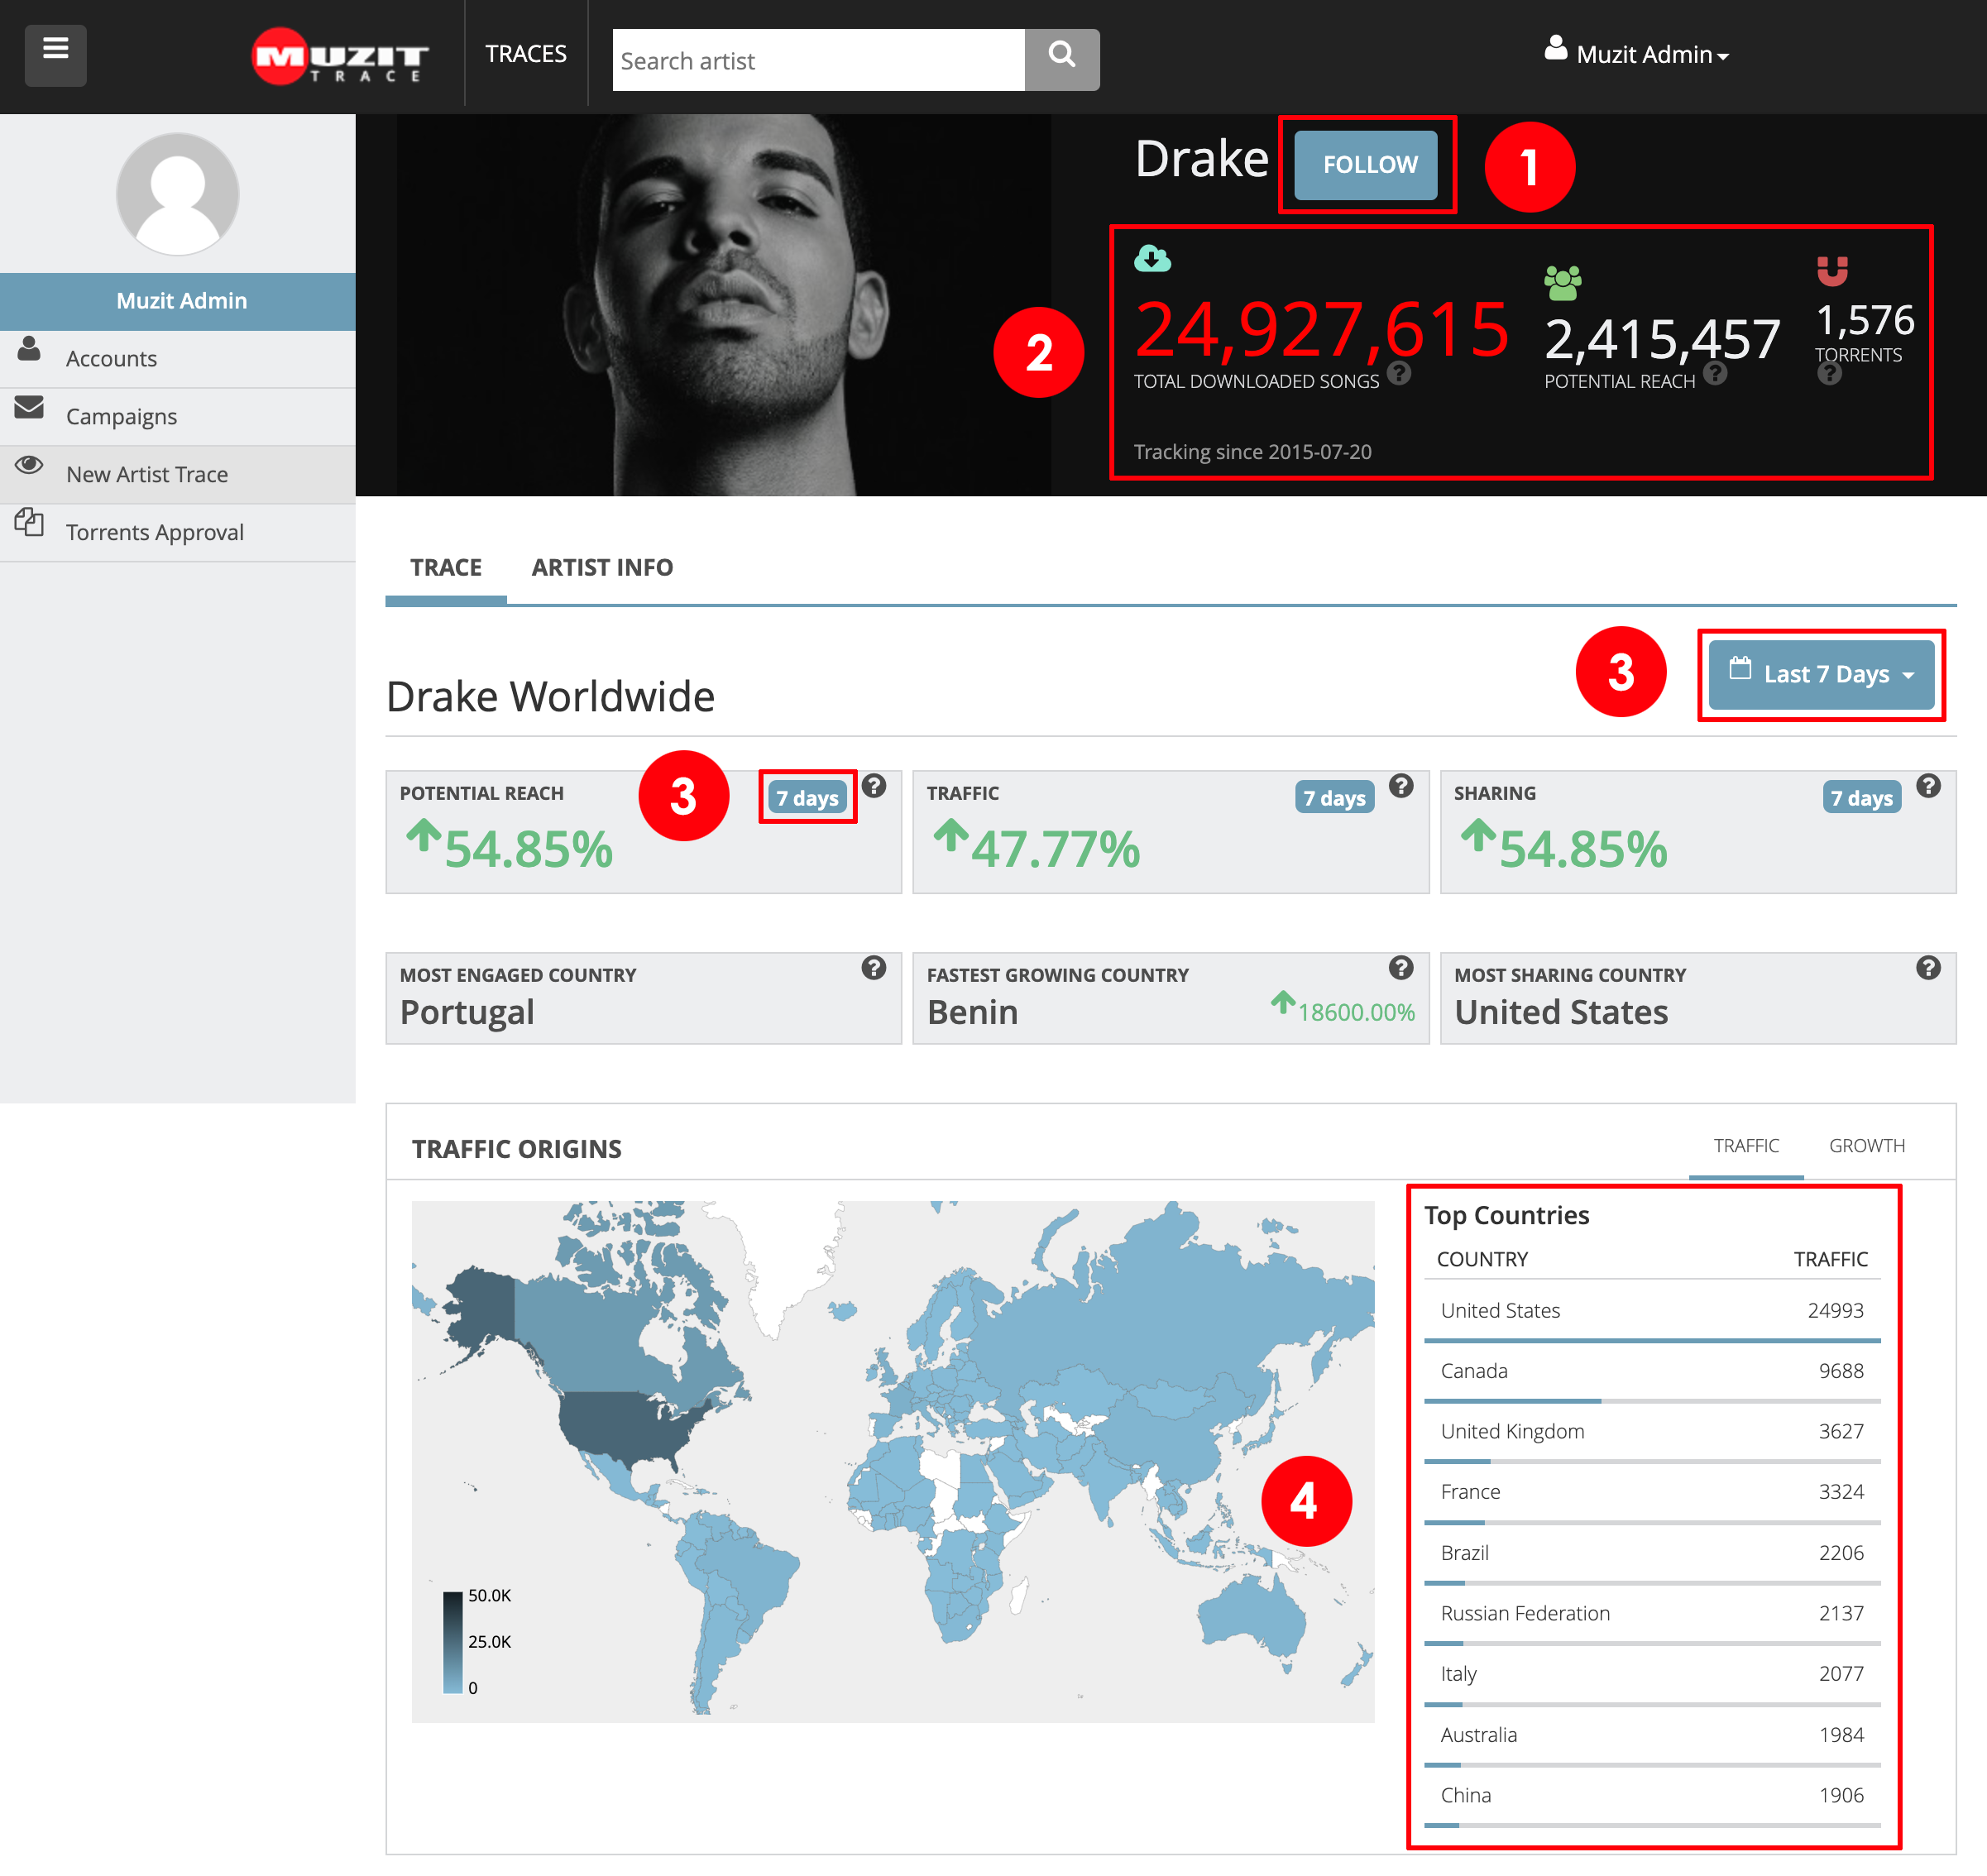
Task: Click the Tracking since 2015-07-20 text
Action: tap(1252, 452)
